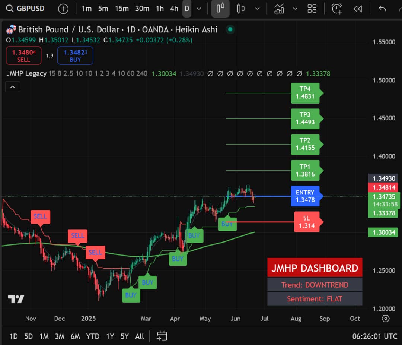Set range to 3M
402x345 pixels.
click(x=60, y=336)
